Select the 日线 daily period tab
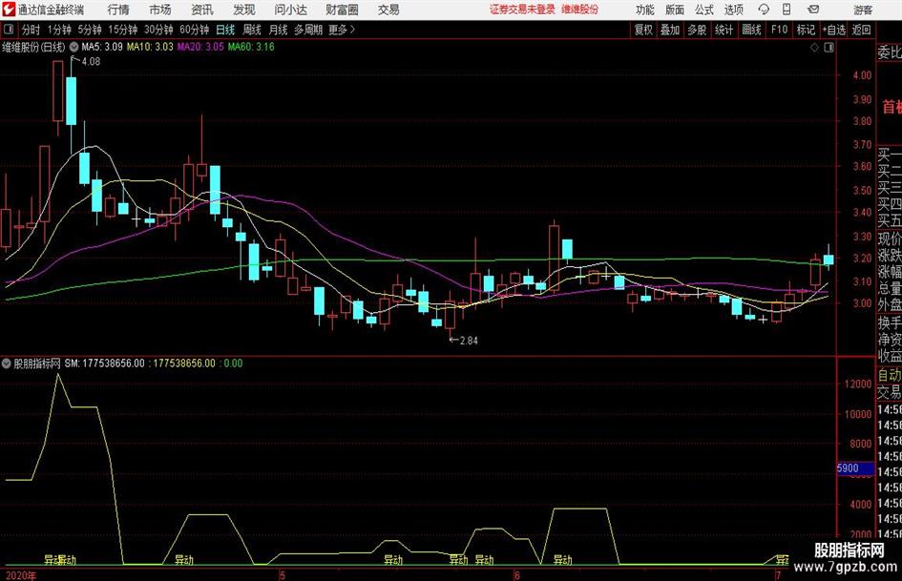This screenshot has width=902, height=581. (225, 30)
